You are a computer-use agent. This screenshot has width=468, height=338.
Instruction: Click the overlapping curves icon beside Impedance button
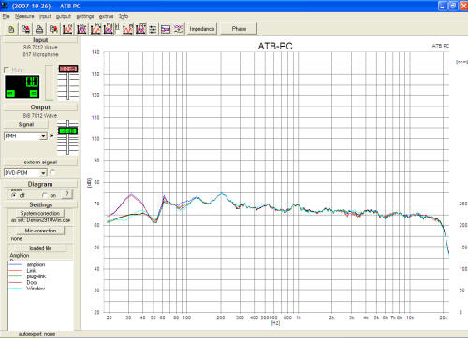tap(179, 29)
